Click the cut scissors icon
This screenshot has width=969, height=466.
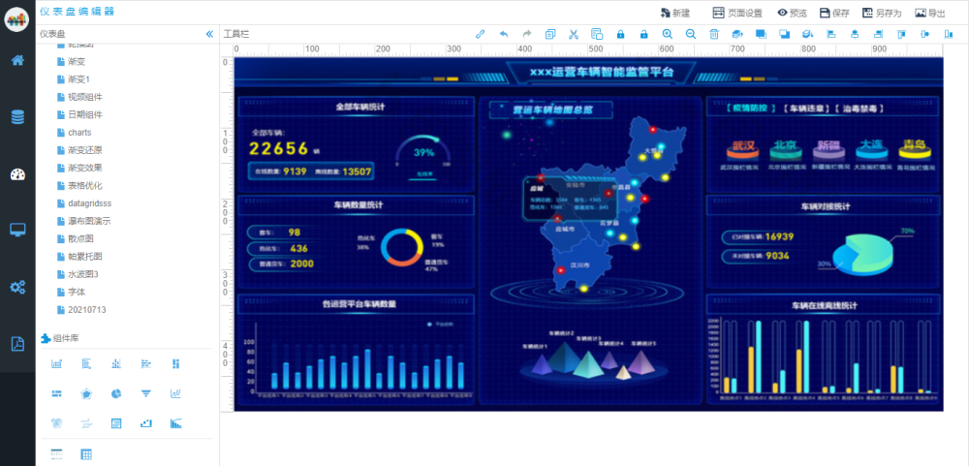pos(574,34)
